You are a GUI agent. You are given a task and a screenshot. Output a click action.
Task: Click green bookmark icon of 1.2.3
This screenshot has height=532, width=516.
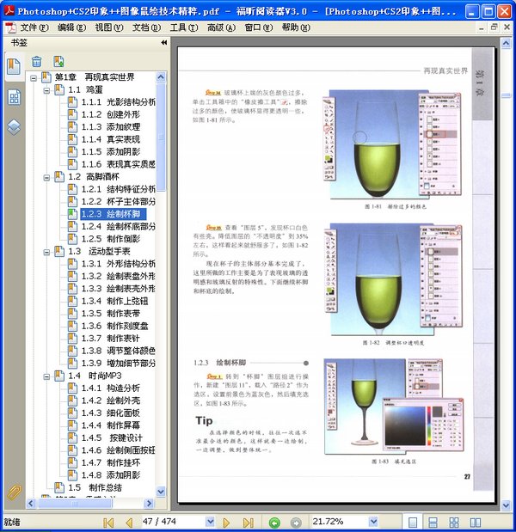point(72,214)
